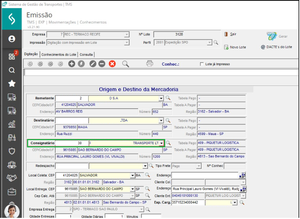Switch to the Consulta tab
Screen dimensions: 300x219
coord(86,54)
